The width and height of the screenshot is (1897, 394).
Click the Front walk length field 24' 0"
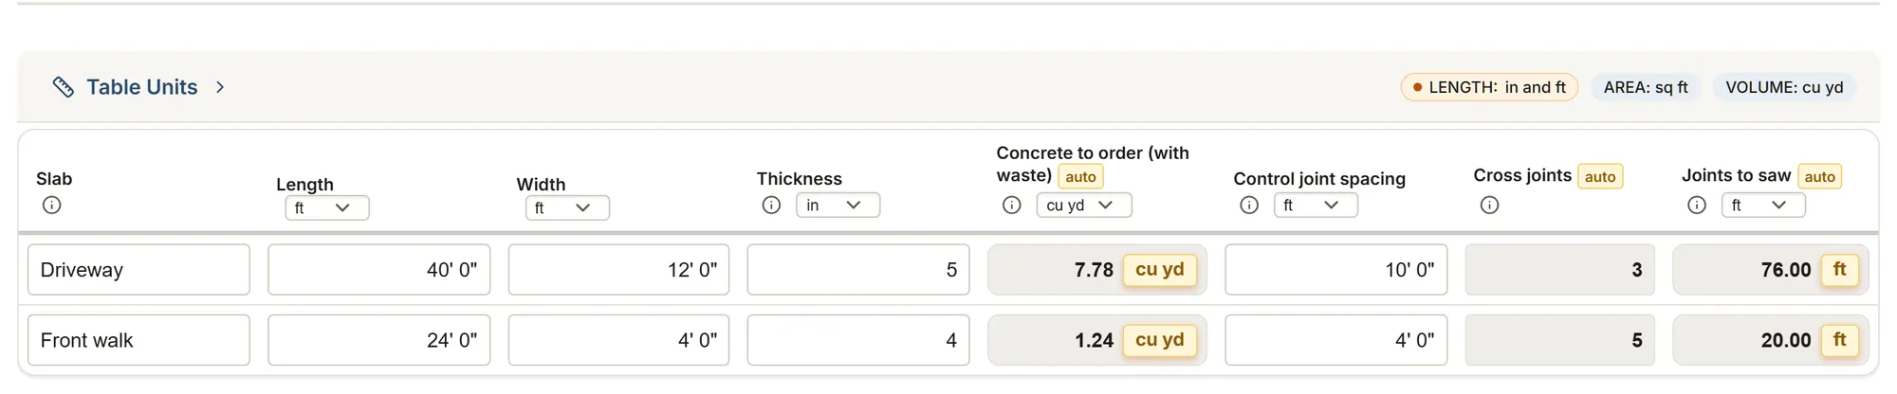coord(379,340)
